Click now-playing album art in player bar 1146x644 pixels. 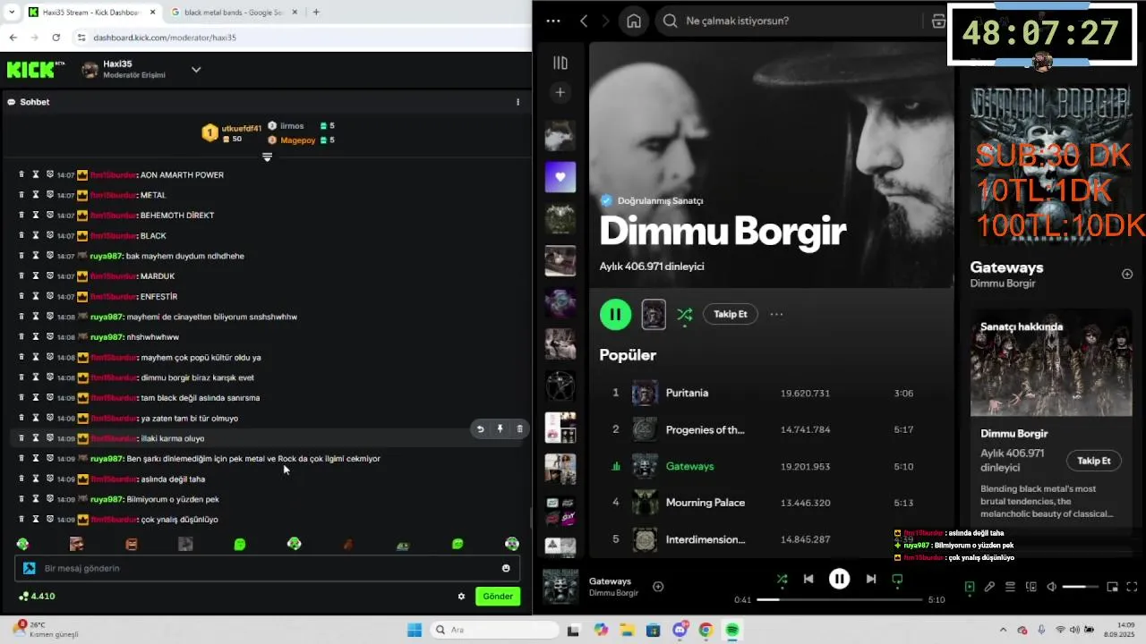click(560, 587)
